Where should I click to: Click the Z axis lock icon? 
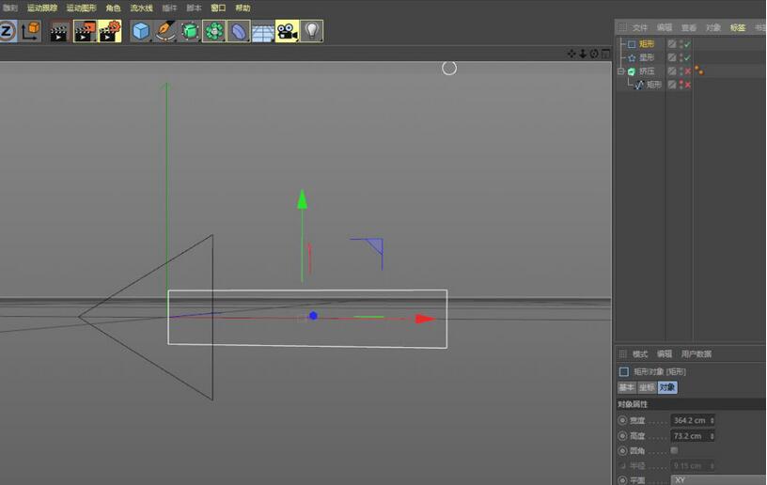point(7,31)
